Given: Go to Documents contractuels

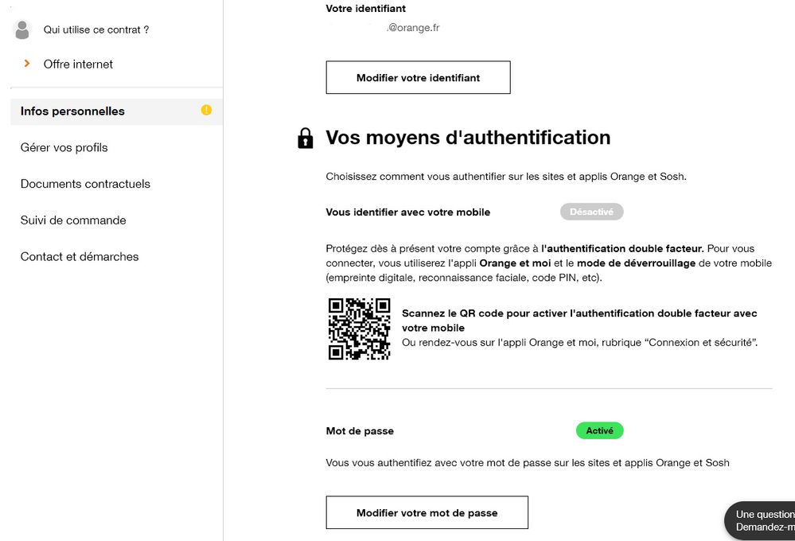Looking at the screenshot, I should click(x=85, y=184).
